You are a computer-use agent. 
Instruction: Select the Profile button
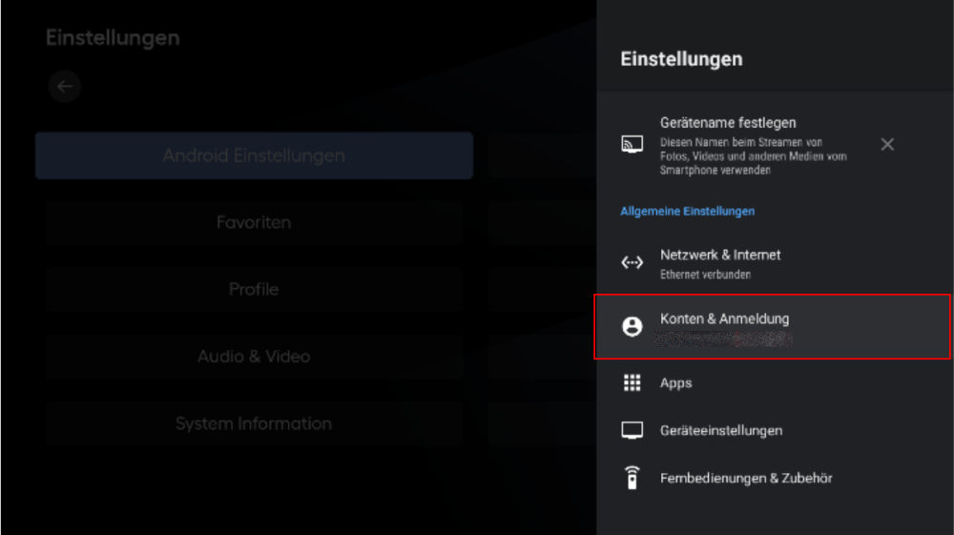(x=254, y=289)
